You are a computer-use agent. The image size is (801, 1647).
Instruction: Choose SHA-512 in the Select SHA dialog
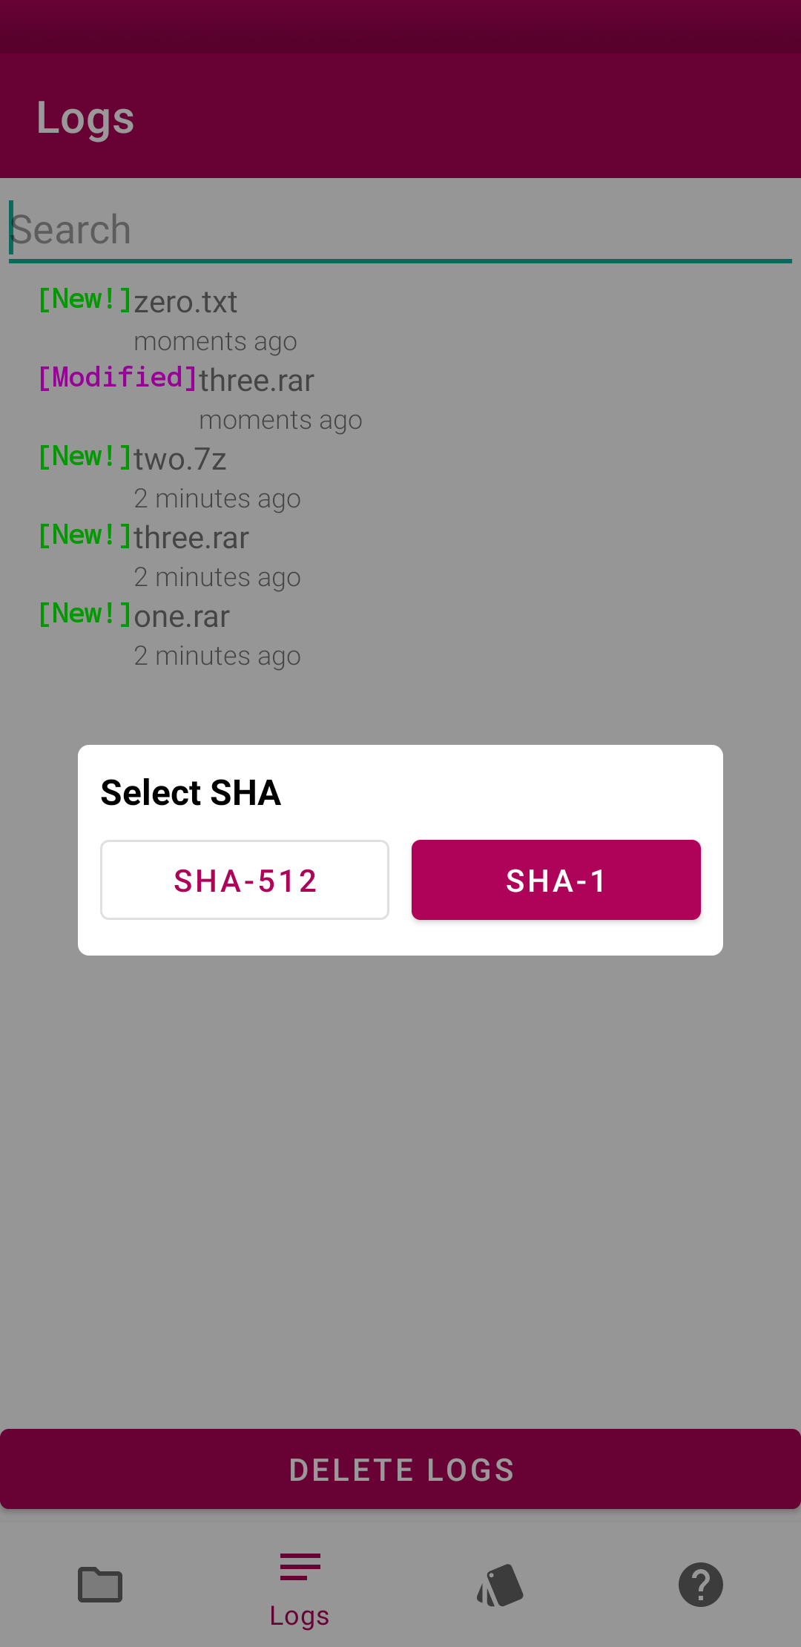pyautogui.click(x=245, y=880)
